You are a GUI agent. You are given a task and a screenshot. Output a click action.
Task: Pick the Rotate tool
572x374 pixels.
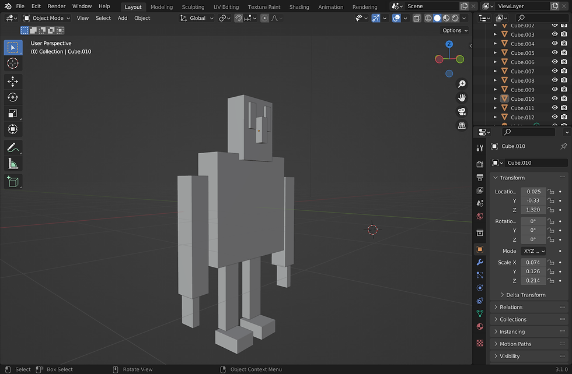13,97
